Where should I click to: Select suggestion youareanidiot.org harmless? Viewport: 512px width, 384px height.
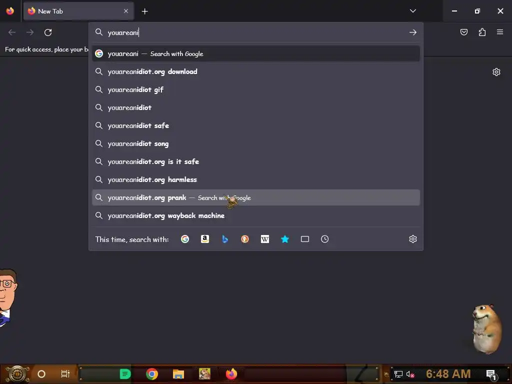pos(256,179)
